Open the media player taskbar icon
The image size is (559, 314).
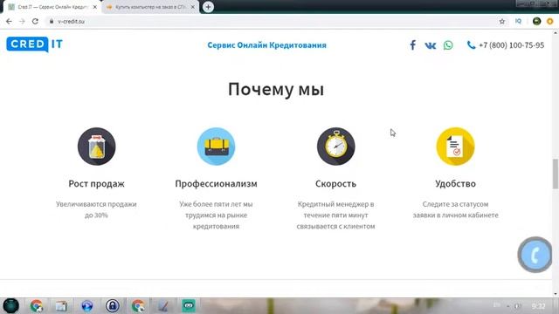[87, 306]
